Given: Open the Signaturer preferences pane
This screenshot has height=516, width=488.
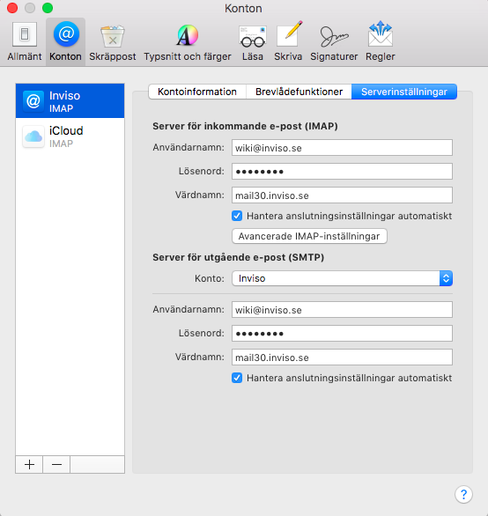Looking at the screenshot, I should (334, 41).
